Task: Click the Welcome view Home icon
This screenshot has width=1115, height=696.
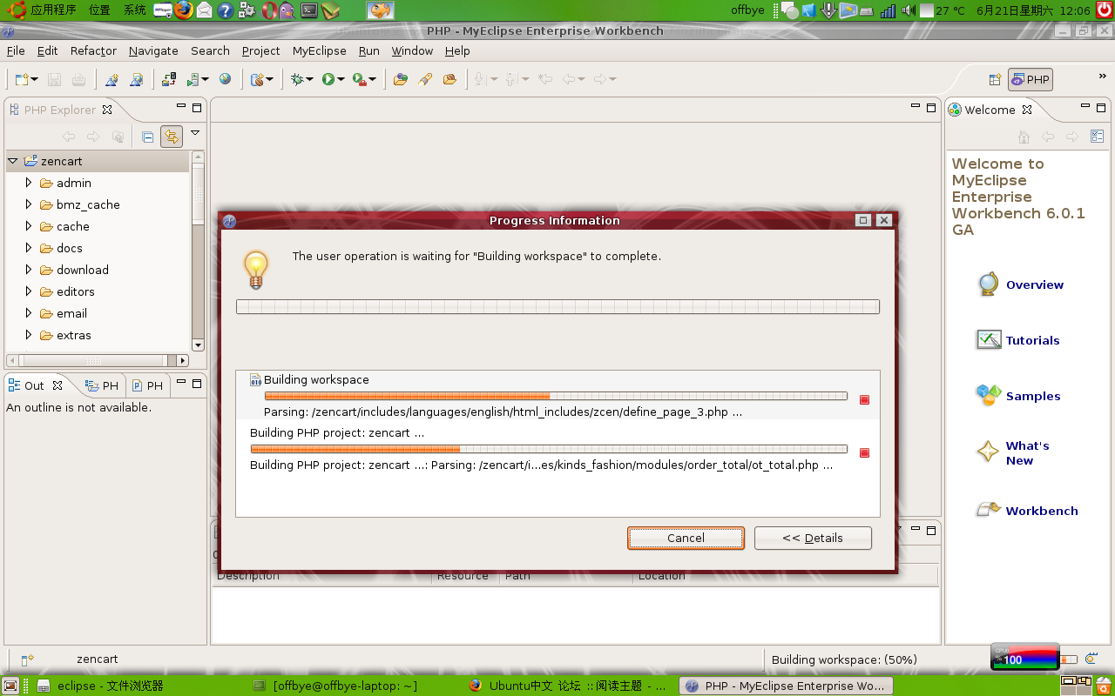Action: (1024, 137)
